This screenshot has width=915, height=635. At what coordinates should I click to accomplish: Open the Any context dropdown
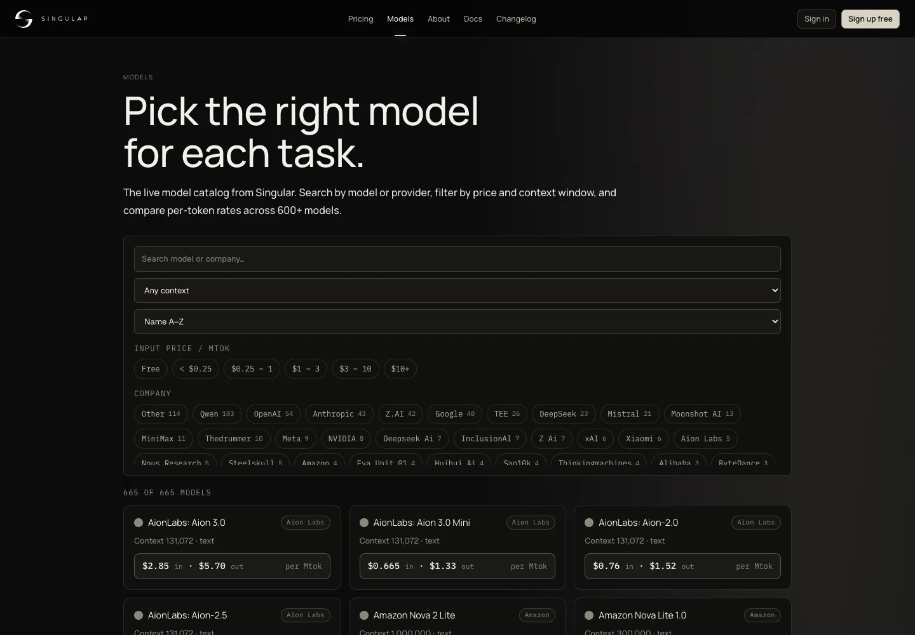pos(457,290)
